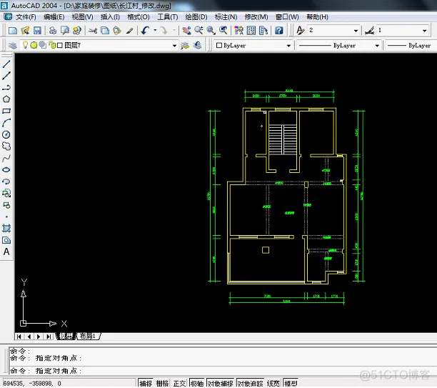Open the 格式(O) menu
The image size is (437, 388).
coord(139,17)
